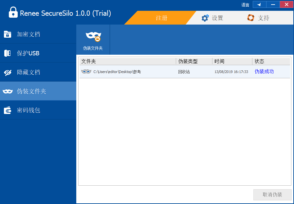Image resolution: width=294 pixels, height=204 pixels.
Task: Select the row C:\Users\editor\Desktop\参考
Action: (x=185, y=72)
